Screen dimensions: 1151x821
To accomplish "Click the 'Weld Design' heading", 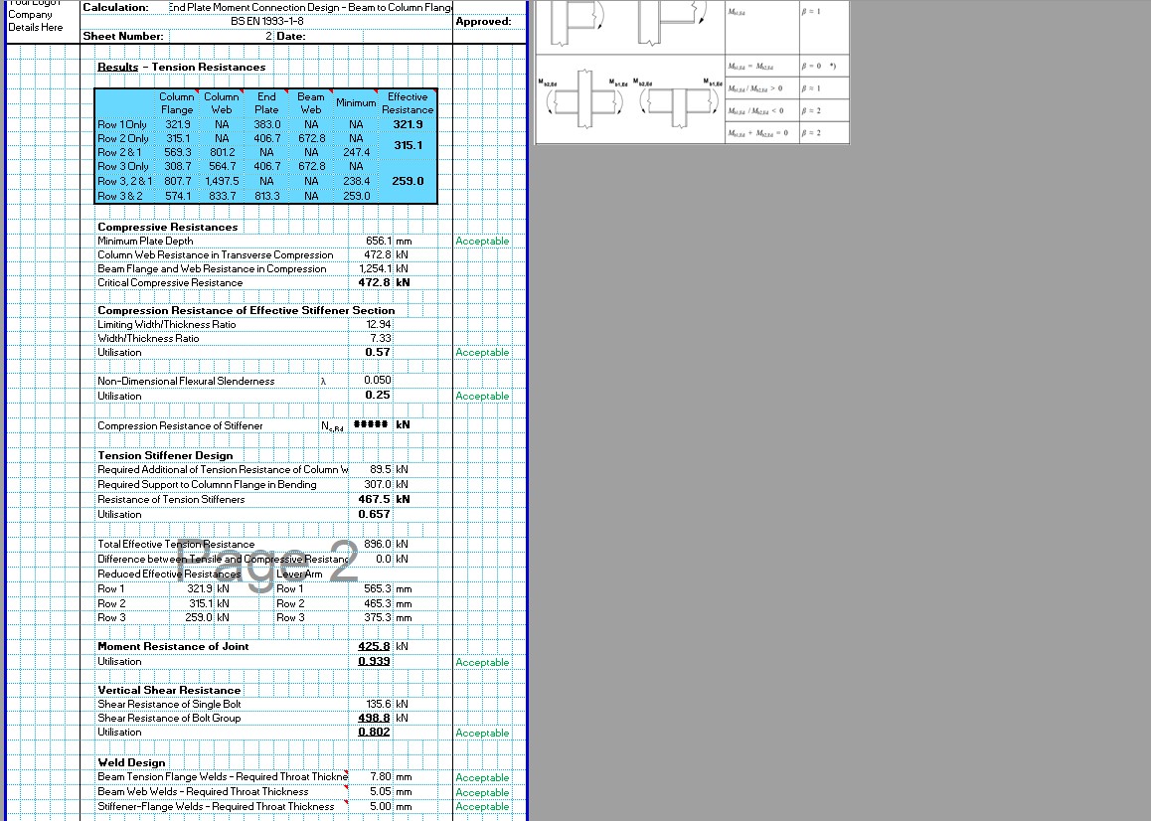I will [x=131, y=763].
